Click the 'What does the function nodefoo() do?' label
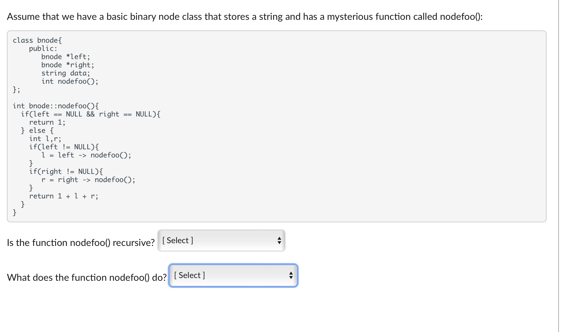The height and width of the screenshot is (332, 562). [x=87, y=277]
